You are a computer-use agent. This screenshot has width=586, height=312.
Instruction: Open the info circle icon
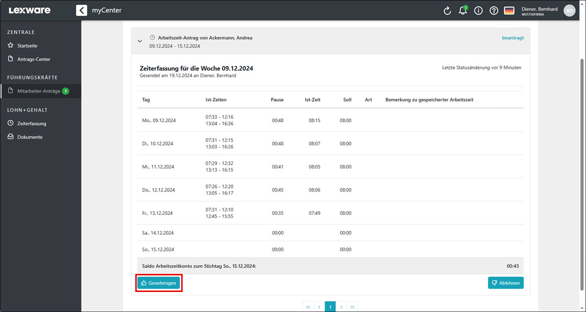click(x=479, y=11)
